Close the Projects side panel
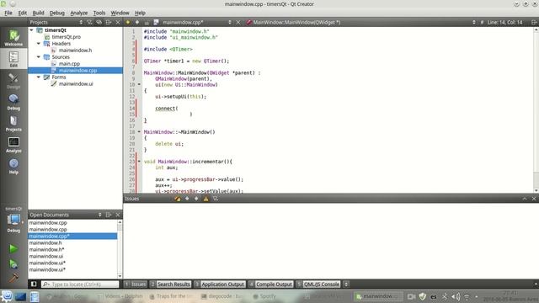This screenshot has width=539, height=303. pyautogui.click(x=118, y=23)
